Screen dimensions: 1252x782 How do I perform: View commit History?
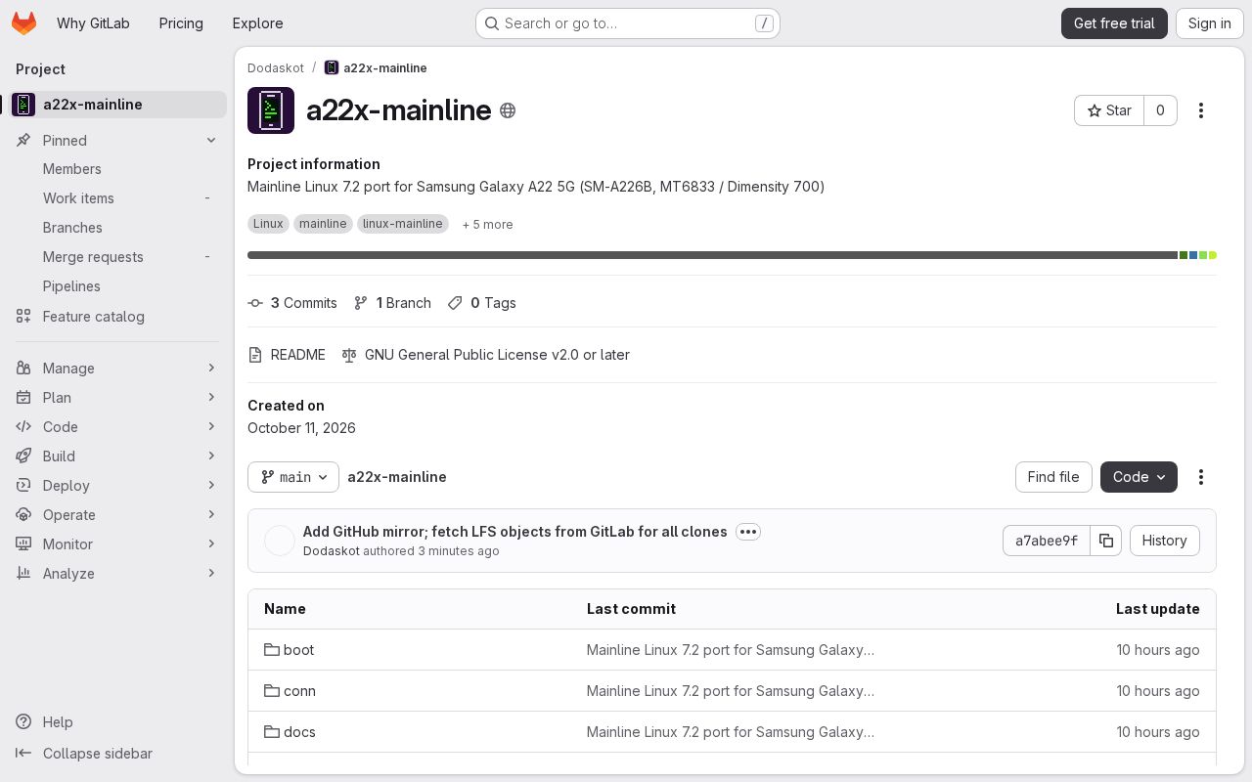click(1164, 541)
